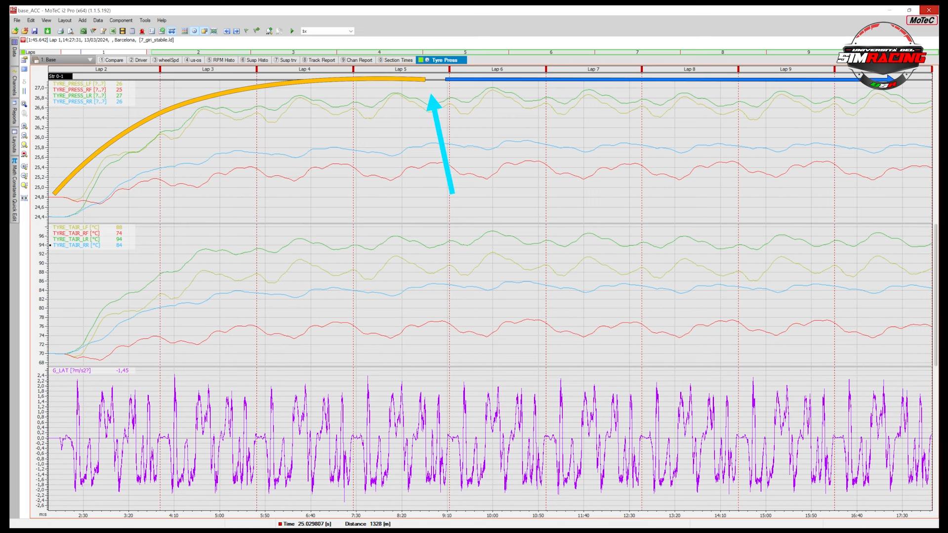Click the Open Log File folder icon
Screen dimensions: 948x533
[x=15, y=31]
